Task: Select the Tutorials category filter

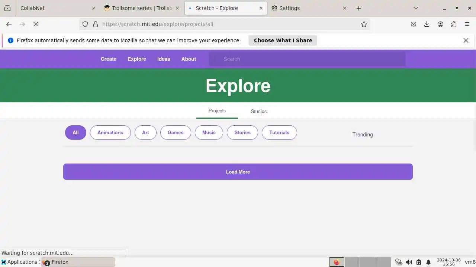Action: click(x=279, y=132)
